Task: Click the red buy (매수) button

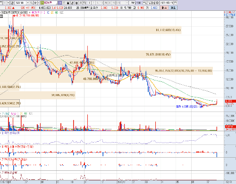Action: pyautogui.click(x=164, y=8)
